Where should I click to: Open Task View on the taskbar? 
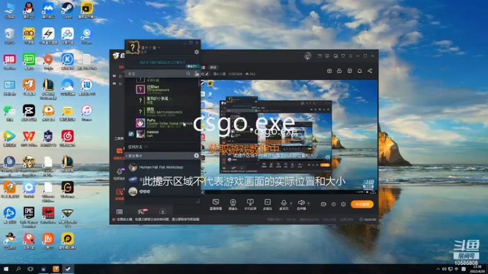point(30,269)
